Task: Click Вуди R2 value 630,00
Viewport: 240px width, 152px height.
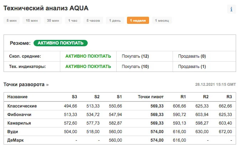Action: (202, 132)
